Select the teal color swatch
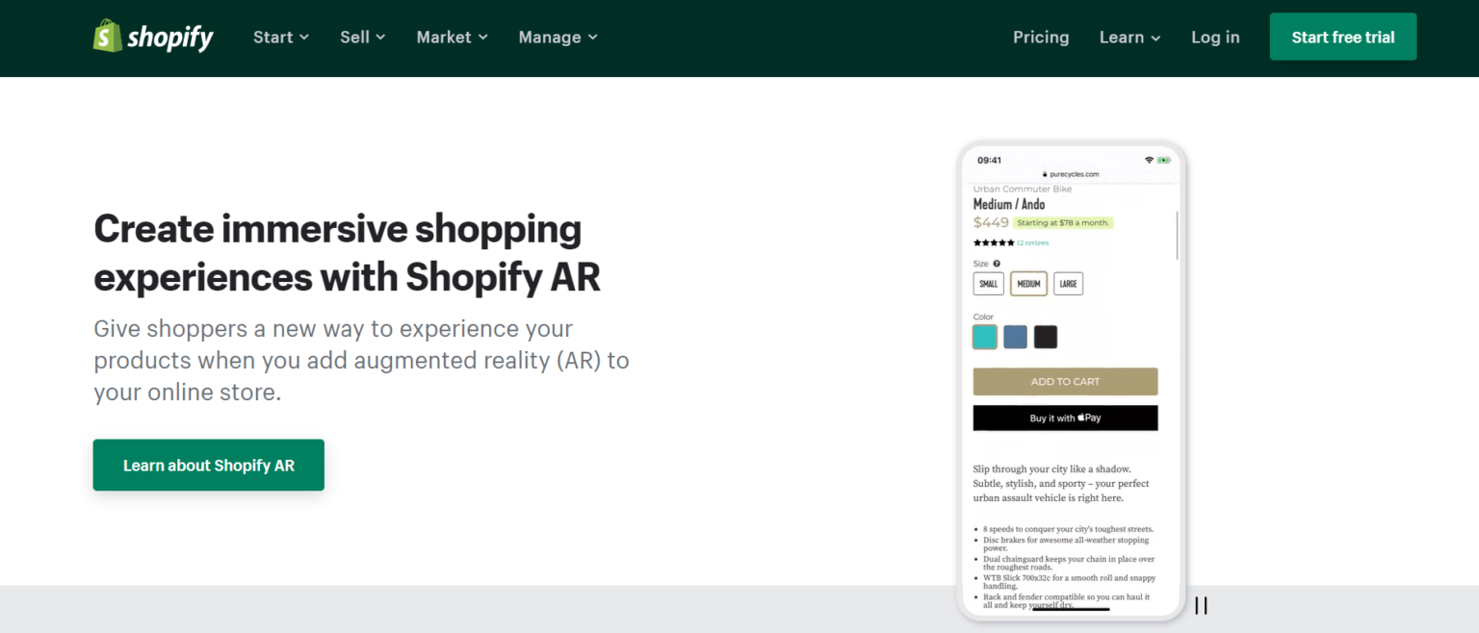Screen dimensions: 1479x633 click(984, 336)
